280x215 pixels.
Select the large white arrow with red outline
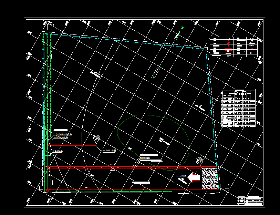(194, 178)
